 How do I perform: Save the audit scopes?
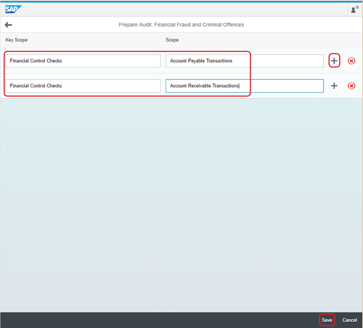click(x=327, y=320)
